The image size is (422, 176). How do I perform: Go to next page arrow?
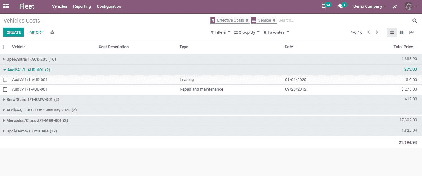click(377, 32)
